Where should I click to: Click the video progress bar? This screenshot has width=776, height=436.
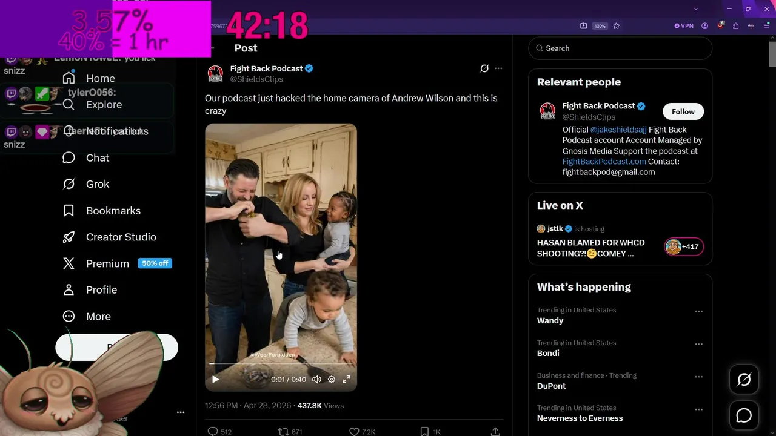click(x=281, y=363)
